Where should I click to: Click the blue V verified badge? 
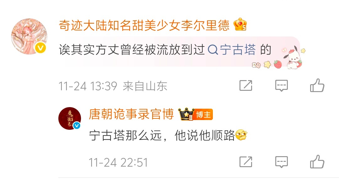(x=77, y=125)
